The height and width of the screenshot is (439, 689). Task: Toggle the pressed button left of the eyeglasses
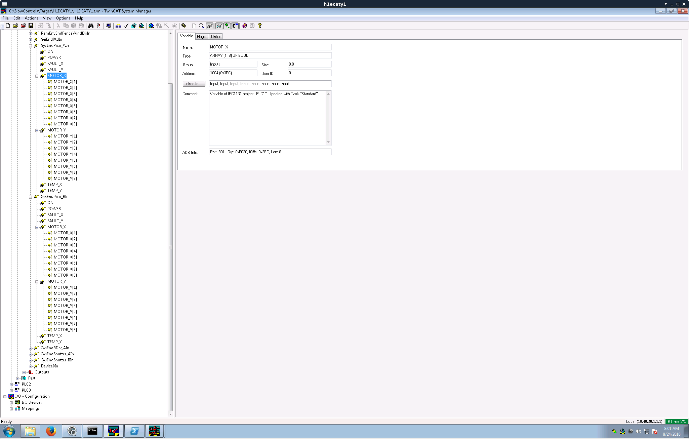pos(210,26)
